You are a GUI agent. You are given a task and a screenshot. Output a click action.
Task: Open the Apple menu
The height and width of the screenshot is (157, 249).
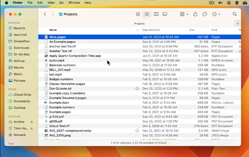point(6,3)
